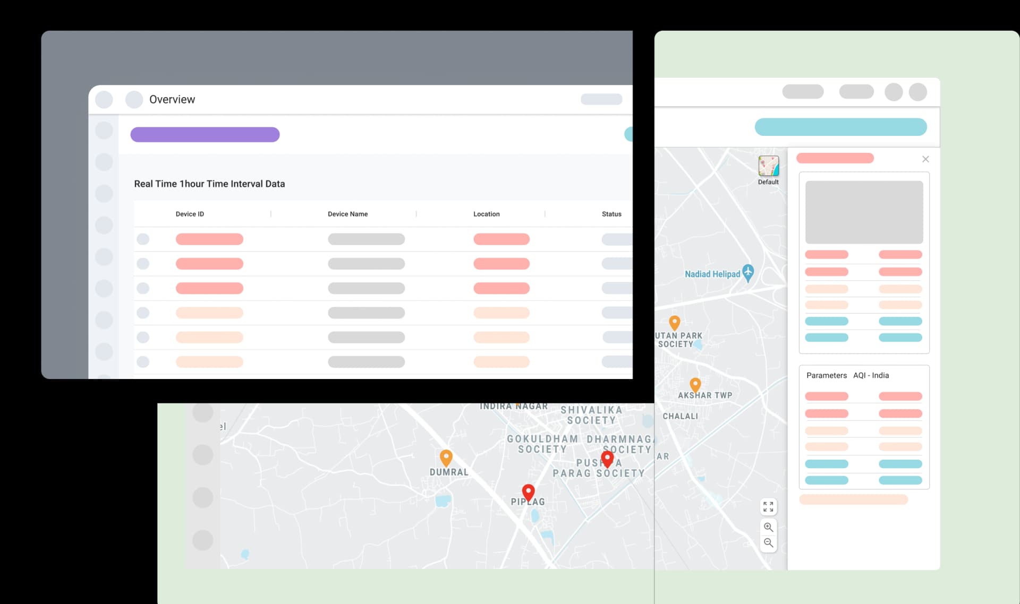Sort by the Device ID column header
This screenshot has width=1020, height=604.
[x=190, y=214]
